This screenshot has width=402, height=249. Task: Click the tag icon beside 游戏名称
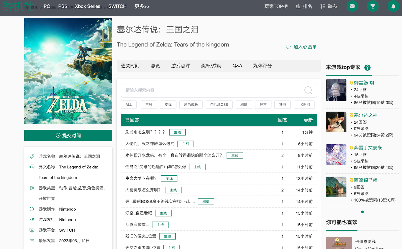(32, 156)
